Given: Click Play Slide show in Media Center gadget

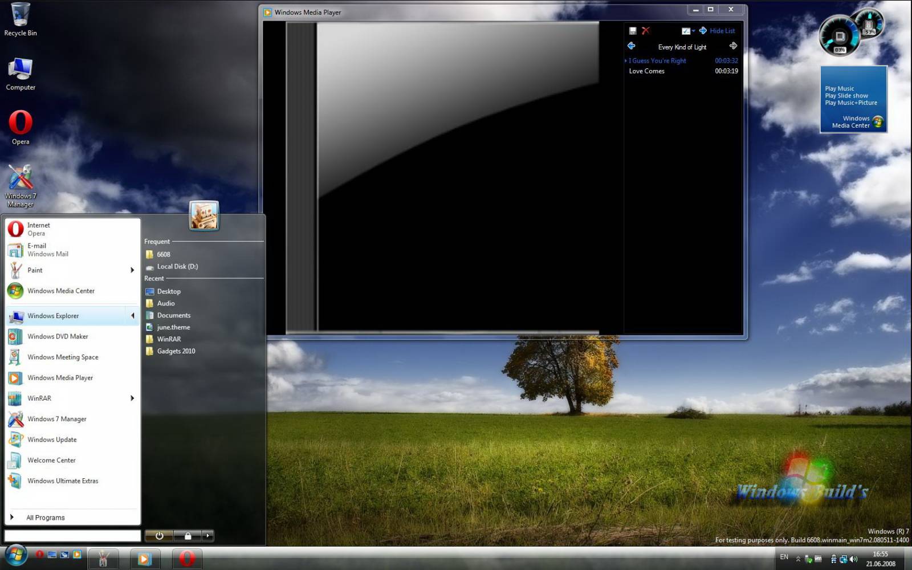Looking at the screenshot, I should tap(846, 96).
